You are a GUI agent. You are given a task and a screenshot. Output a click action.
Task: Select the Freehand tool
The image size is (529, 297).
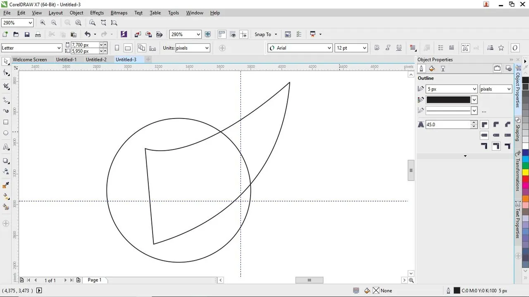pyautogui.click(x=6, y=100)
